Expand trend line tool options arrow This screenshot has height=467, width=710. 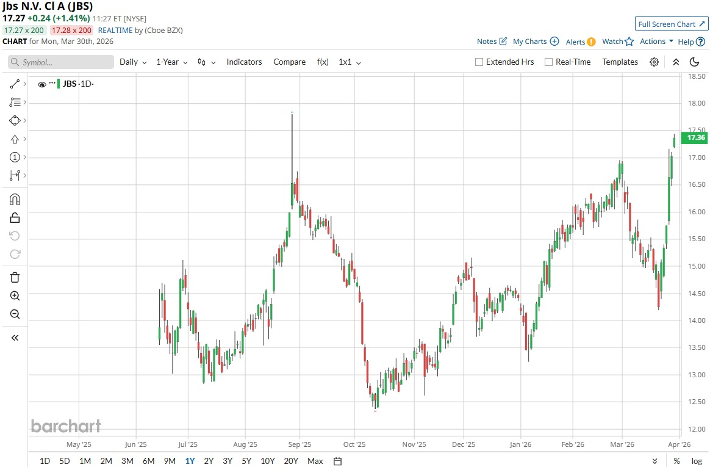click(25, 84)
